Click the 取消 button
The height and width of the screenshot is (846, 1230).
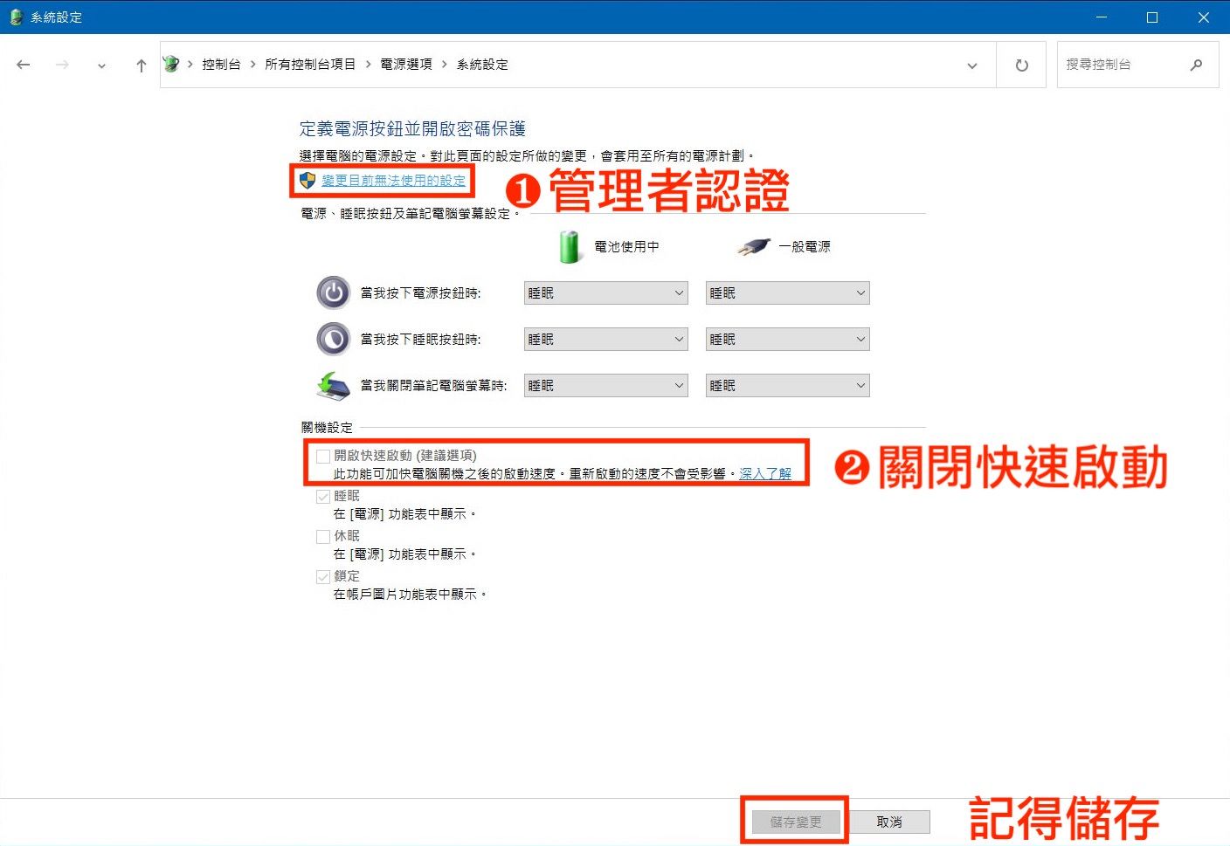(x=889, y=822)
